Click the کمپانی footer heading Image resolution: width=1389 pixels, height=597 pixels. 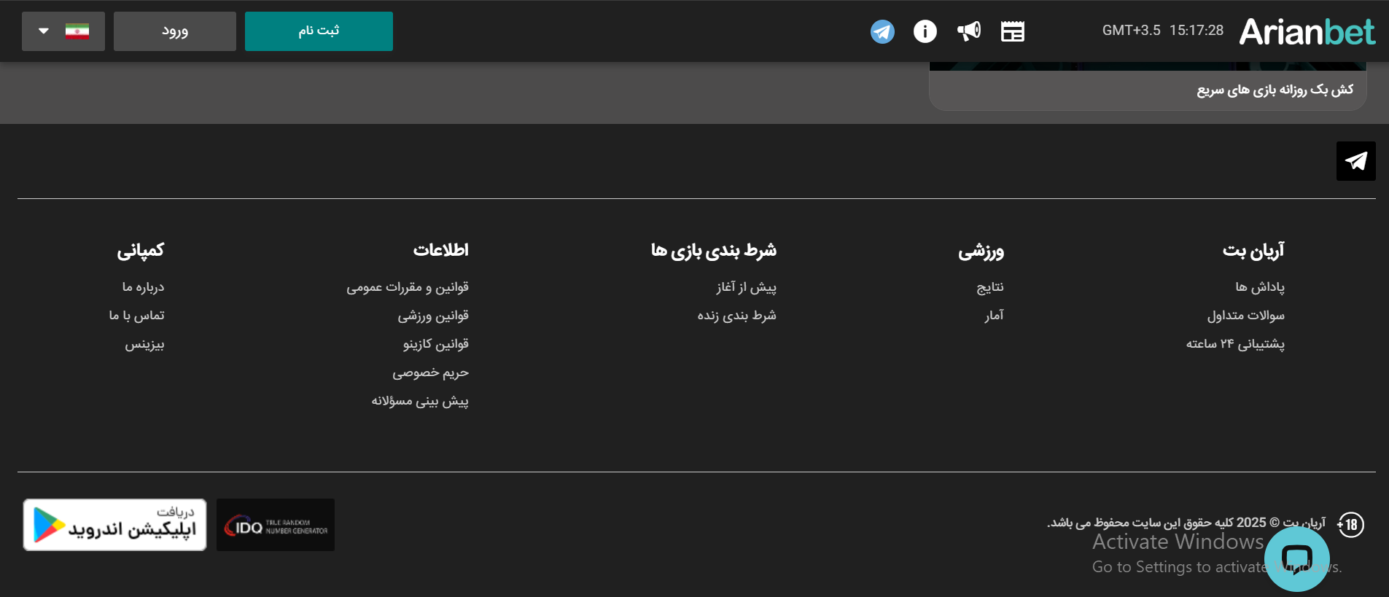pos(141,251)
